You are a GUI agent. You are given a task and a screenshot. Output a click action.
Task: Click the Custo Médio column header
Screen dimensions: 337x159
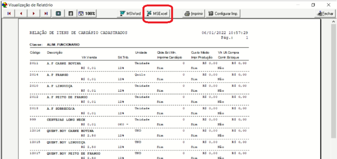pos(201,53)
